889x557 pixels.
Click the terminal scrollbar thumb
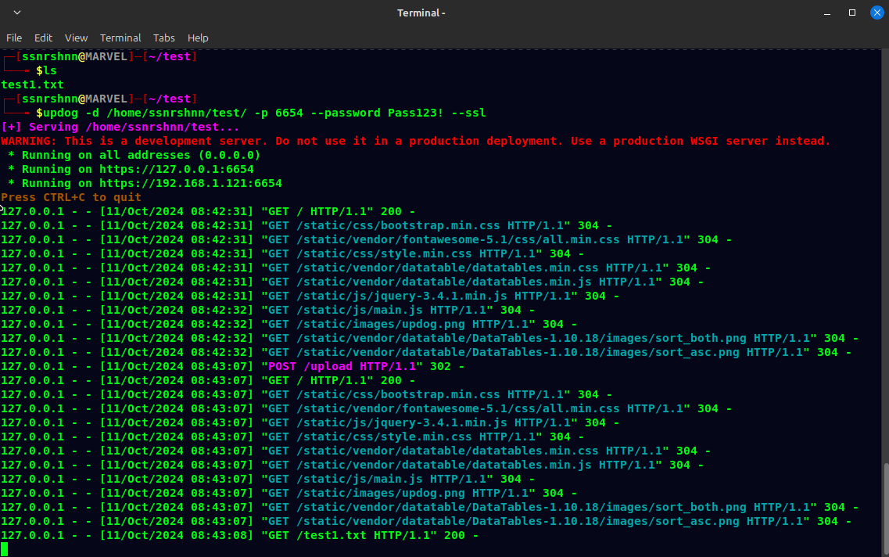pyautogui.click(x=885, y=508)
